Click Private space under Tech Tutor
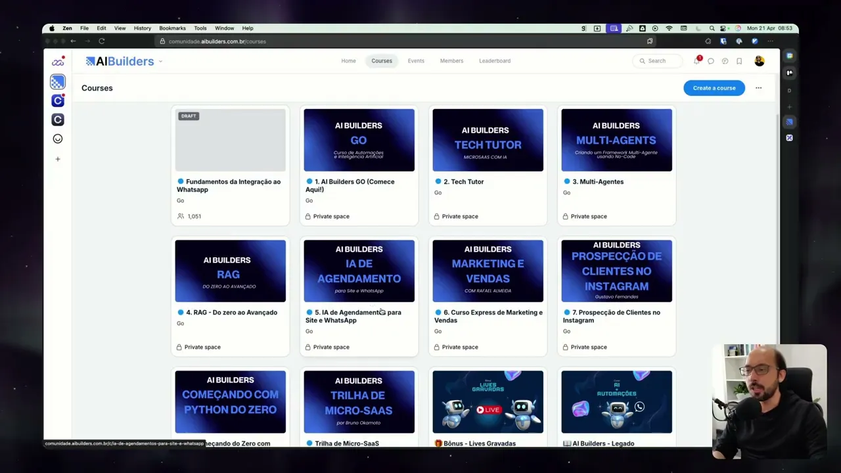 (x=460, y=216)
